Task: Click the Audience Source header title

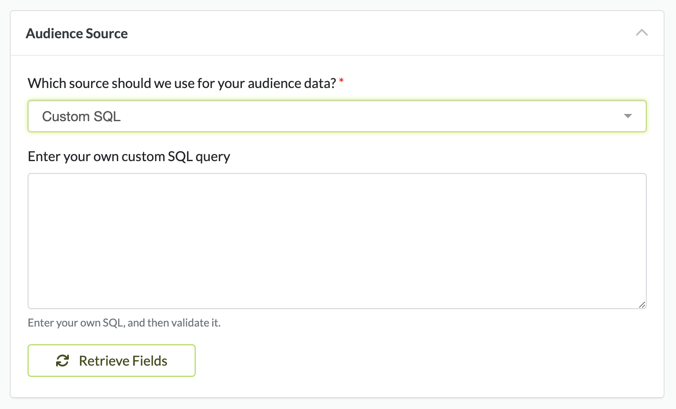Action: tap(77, 33)
